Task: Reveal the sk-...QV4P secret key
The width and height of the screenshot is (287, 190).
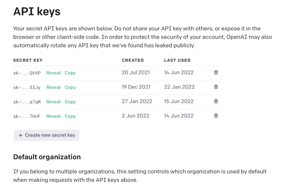Action: [x=53, y=73]
